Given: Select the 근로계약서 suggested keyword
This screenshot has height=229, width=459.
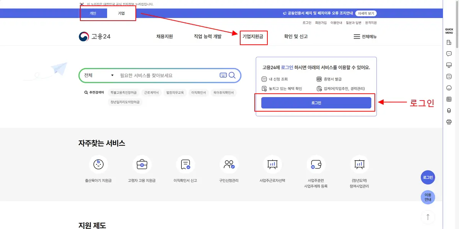Looking at the screenshot, I should tap(151, 93).
